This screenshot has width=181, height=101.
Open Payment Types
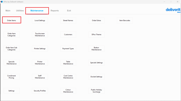click(68, 49)
